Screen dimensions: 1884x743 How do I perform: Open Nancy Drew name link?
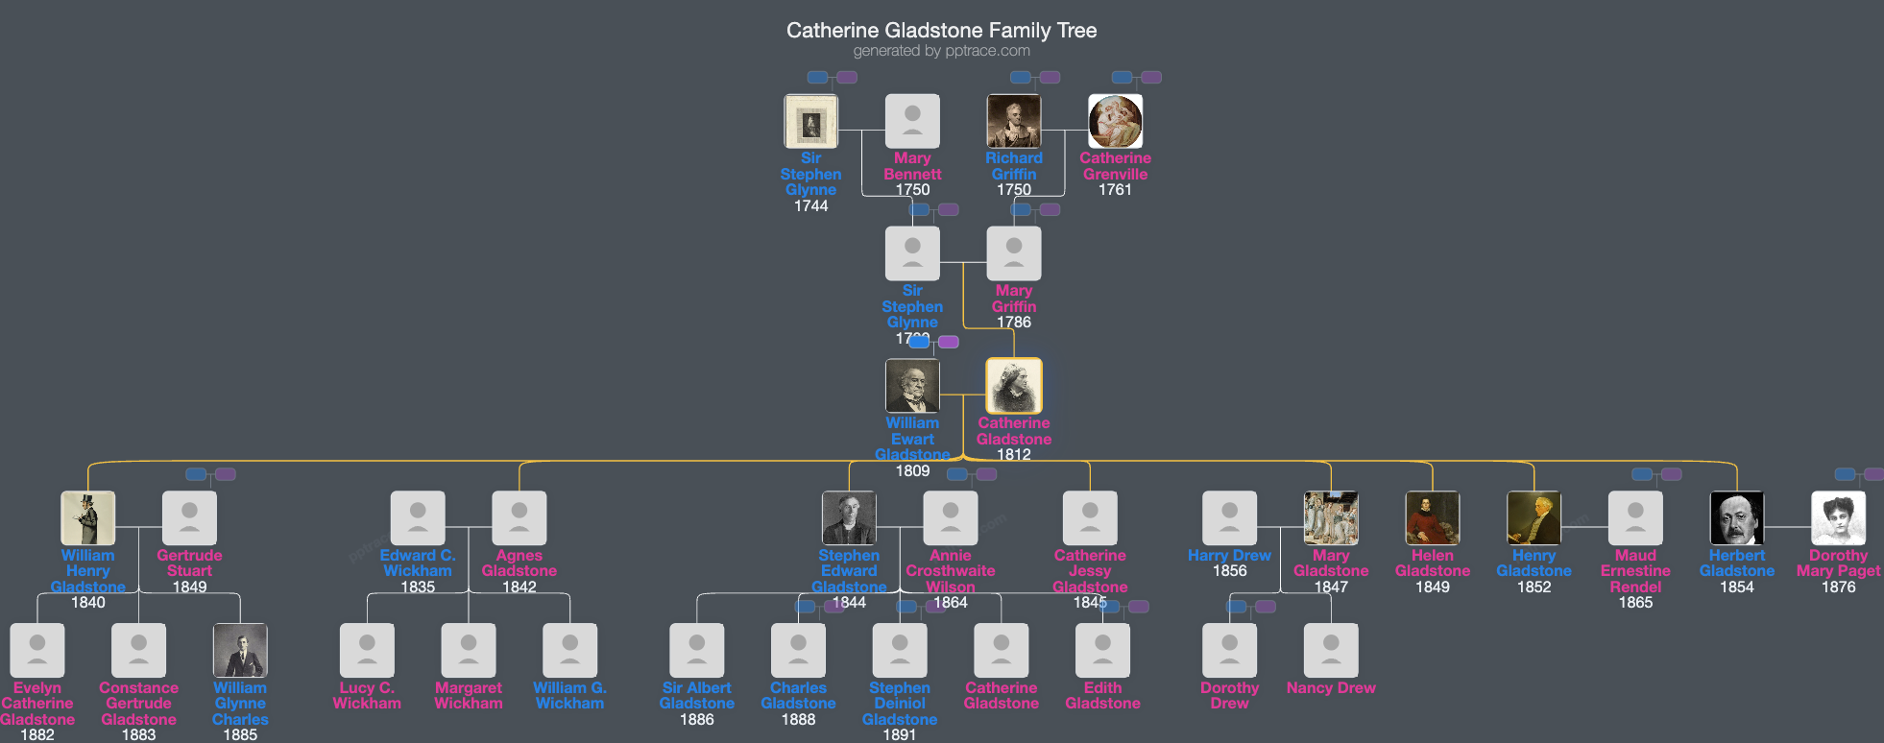pyautogui.click(x=1331, y=688)
